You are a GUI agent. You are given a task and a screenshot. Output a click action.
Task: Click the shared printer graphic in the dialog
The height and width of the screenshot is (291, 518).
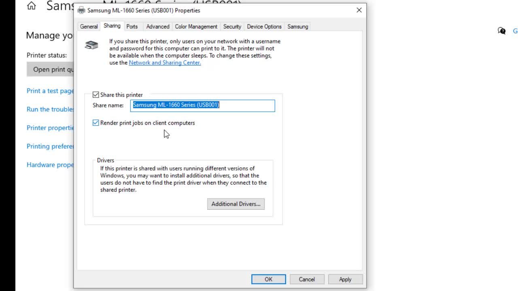91,45
